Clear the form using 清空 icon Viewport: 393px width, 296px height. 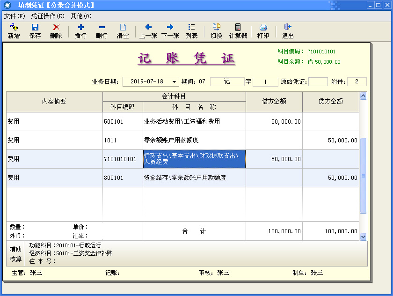[x=123, y=31]
